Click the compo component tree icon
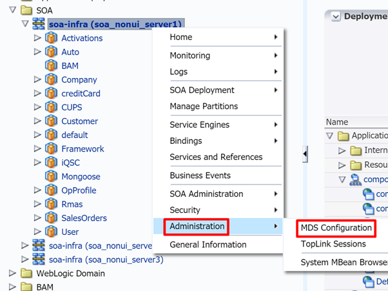This screenshot has width=388, height=291. 355,179
